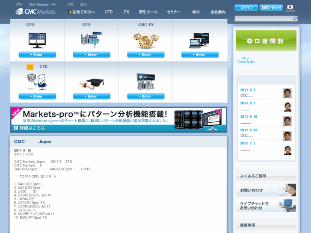
Task: Click the author photo for 2011 6 7
Action: coord(287,107)
